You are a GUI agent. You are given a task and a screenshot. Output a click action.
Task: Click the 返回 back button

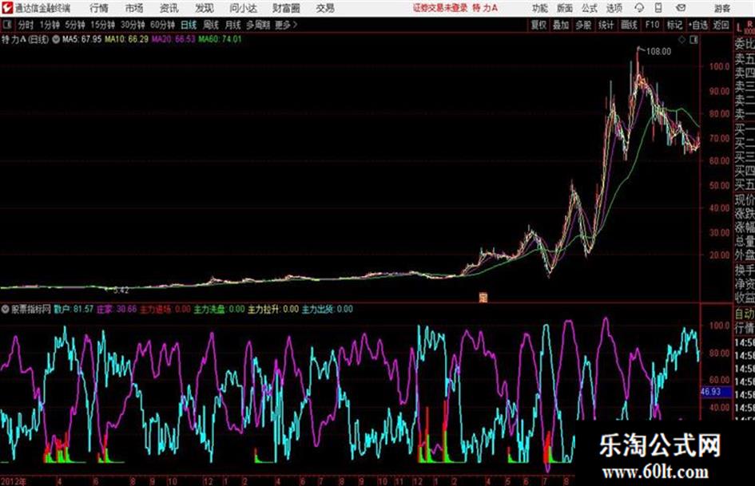tap(721, 25)
